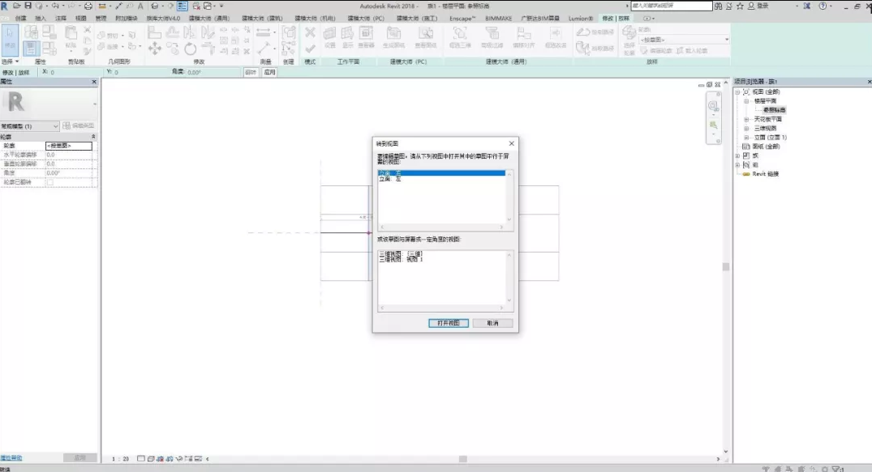This screenshot has height=472, width=872.
Task: Click the favorites star icon in title bar
Action: coord(740,6)
